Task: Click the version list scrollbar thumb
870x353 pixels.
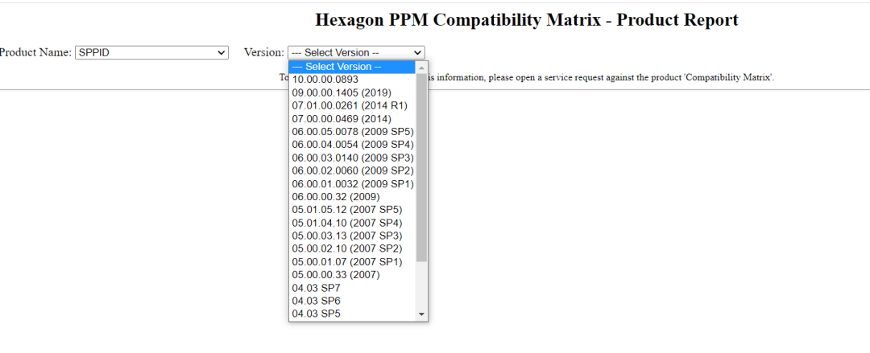Action: 421,167
